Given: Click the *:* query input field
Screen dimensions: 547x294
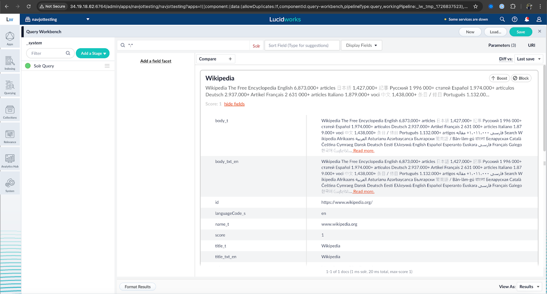Looking at the screenshot, I should (x=188, y=45).
